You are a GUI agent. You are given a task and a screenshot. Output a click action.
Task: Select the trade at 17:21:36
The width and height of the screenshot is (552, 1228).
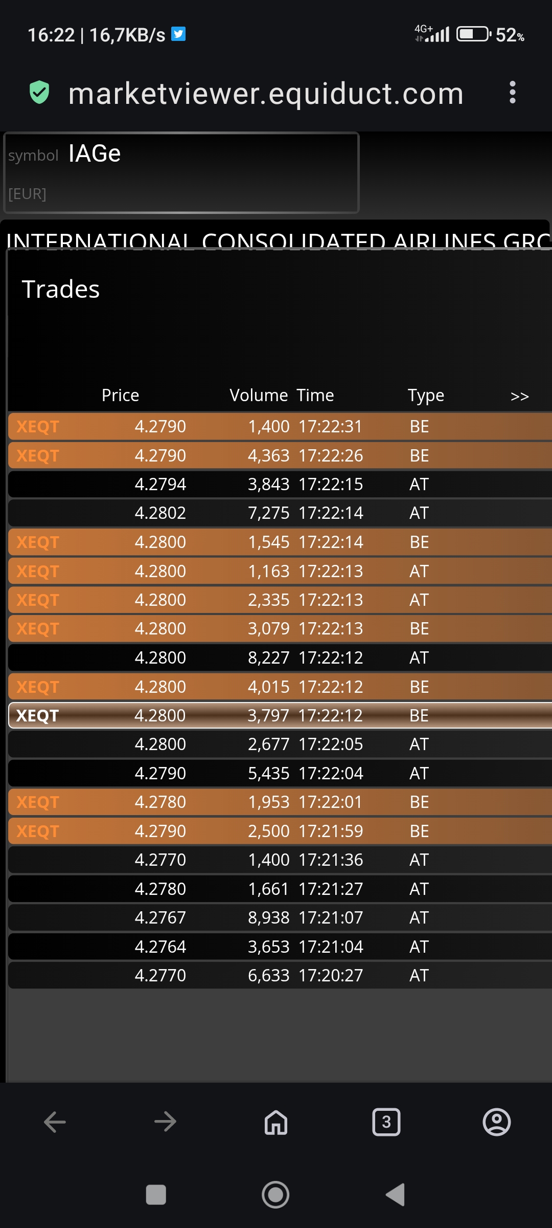coord(280,860)
